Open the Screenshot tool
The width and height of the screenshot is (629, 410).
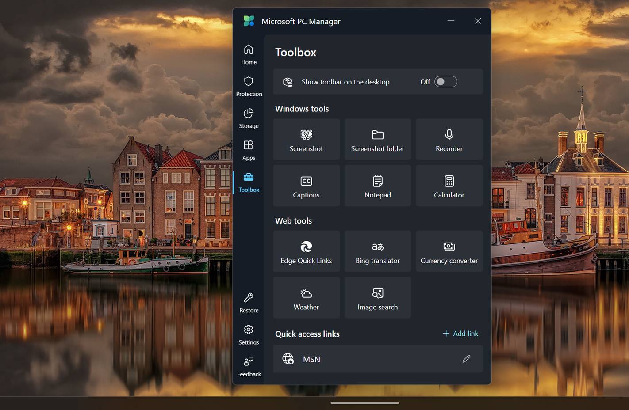(x=306, y=140)
